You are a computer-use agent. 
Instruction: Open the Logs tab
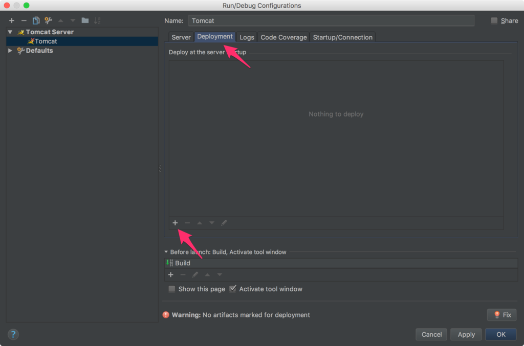pos(247,37)
